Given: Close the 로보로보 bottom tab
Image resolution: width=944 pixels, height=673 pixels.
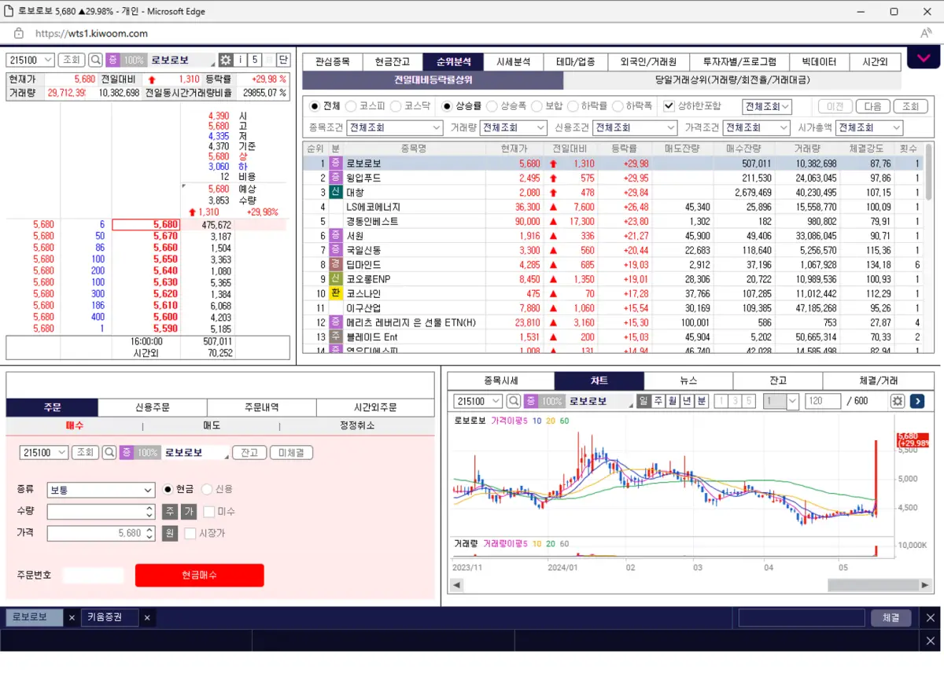Looking at the screenshot, I should click(x=72, y=618).
